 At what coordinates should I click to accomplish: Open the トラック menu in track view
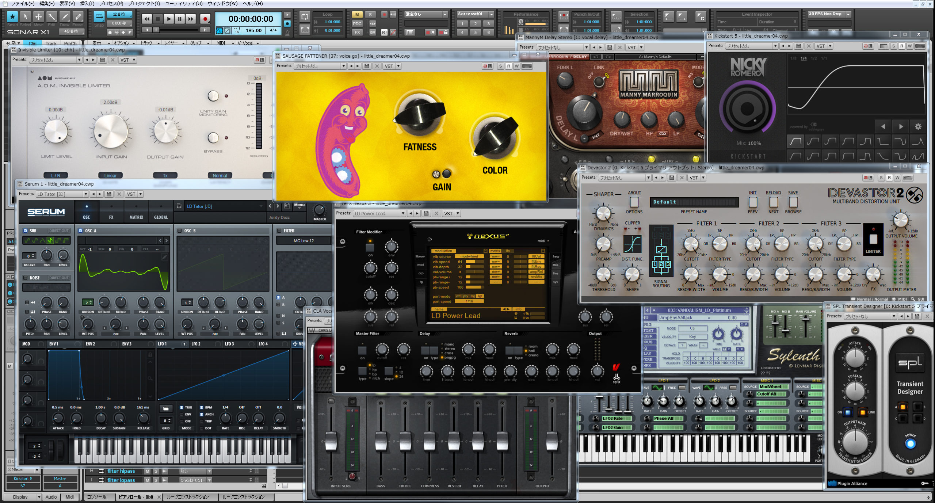(x=150, y=43)
